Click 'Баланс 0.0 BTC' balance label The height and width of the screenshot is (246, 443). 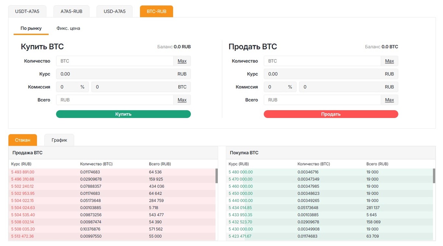click(381, 47)
